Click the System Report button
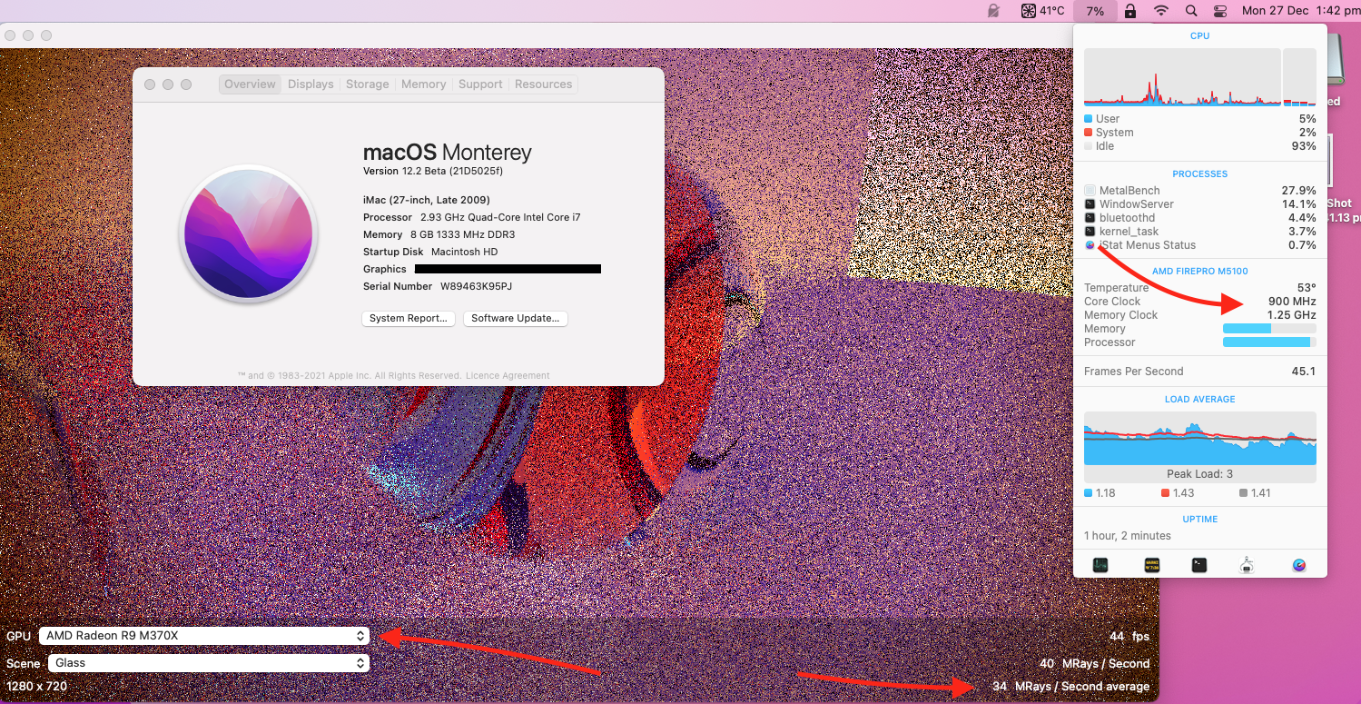The width and height of the screenshot is (1361, 704). (409, 318)
